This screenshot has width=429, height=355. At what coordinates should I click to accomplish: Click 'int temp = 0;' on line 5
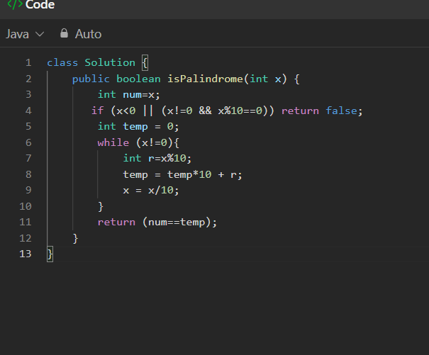[138, 127]
